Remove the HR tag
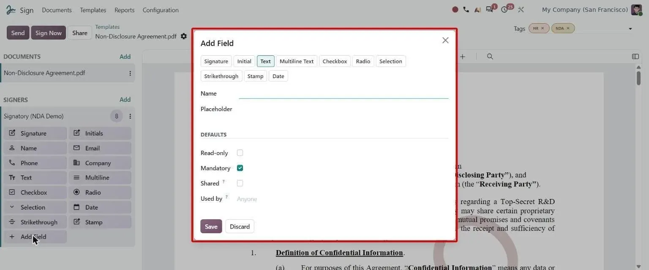The width and height of the screenshot is (649, 270). [x=543, y=28]
